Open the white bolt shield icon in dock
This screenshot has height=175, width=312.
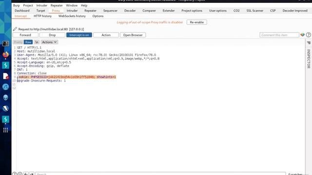[x=5, y=108]
